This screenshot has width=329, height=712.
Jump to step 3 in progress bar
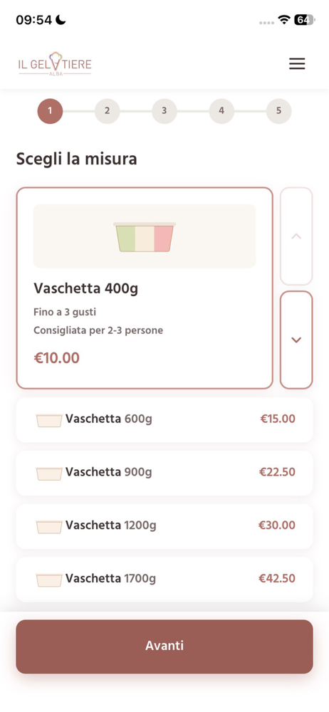point(164,111)
